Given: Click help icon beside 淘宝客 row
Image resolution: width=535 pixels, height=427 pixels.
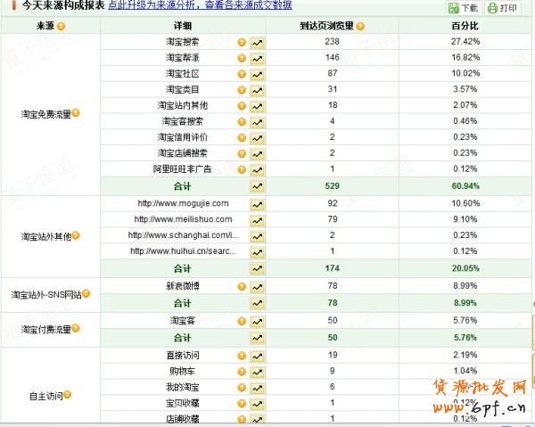Looking at the screenshot, I should [242, 321].
